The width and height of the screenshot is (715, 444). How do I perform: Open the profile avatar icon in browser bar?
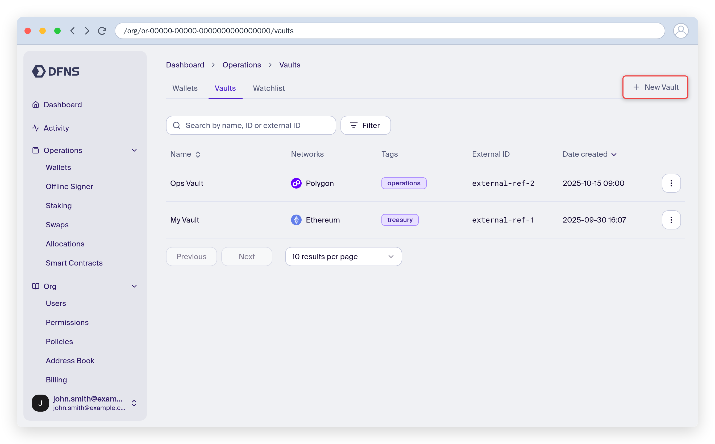pyautogui.click(x=681, y=31)
